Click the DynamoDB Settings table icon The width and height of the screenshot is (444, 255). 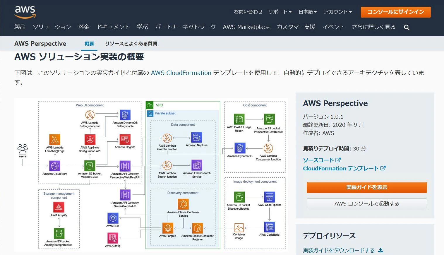click(125, 115)
